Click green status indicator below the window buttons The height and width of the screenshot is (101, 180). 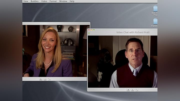(x=89, y=33)
